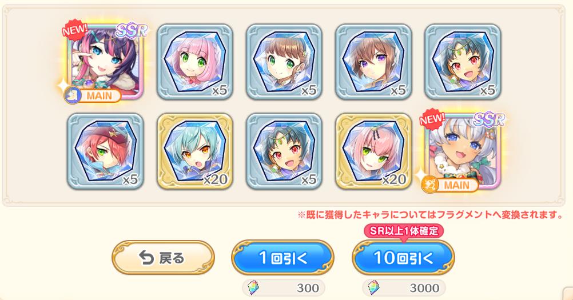Tap the brown-haired purple-eyed fragment x5

coord(373,62)
